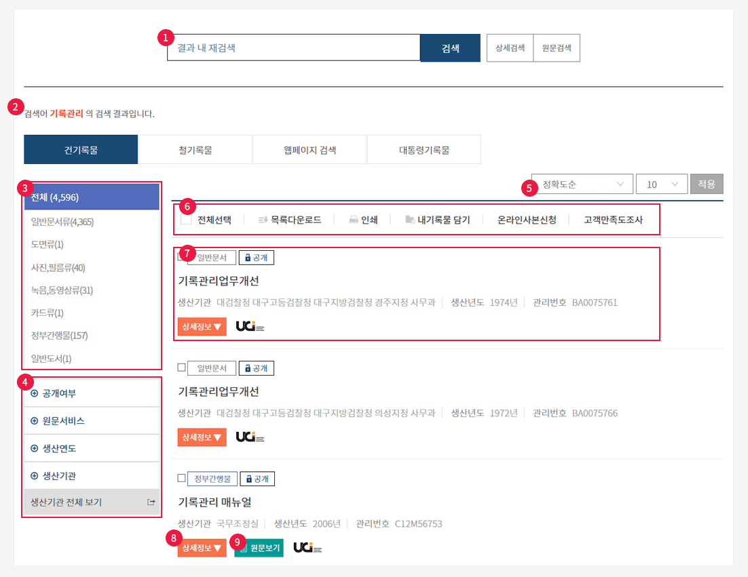Click the add-to-my-records folder icon
Viewport: 748px width, 577px height.
(410, 220)
